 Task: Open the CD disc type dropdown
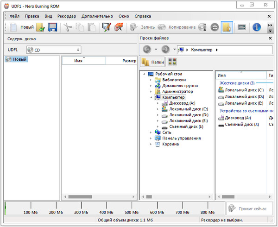(x=53, y=49)
